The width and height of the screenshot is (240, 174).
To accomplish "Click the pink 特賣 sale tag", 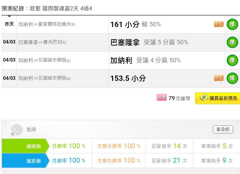I will [162, 97].
